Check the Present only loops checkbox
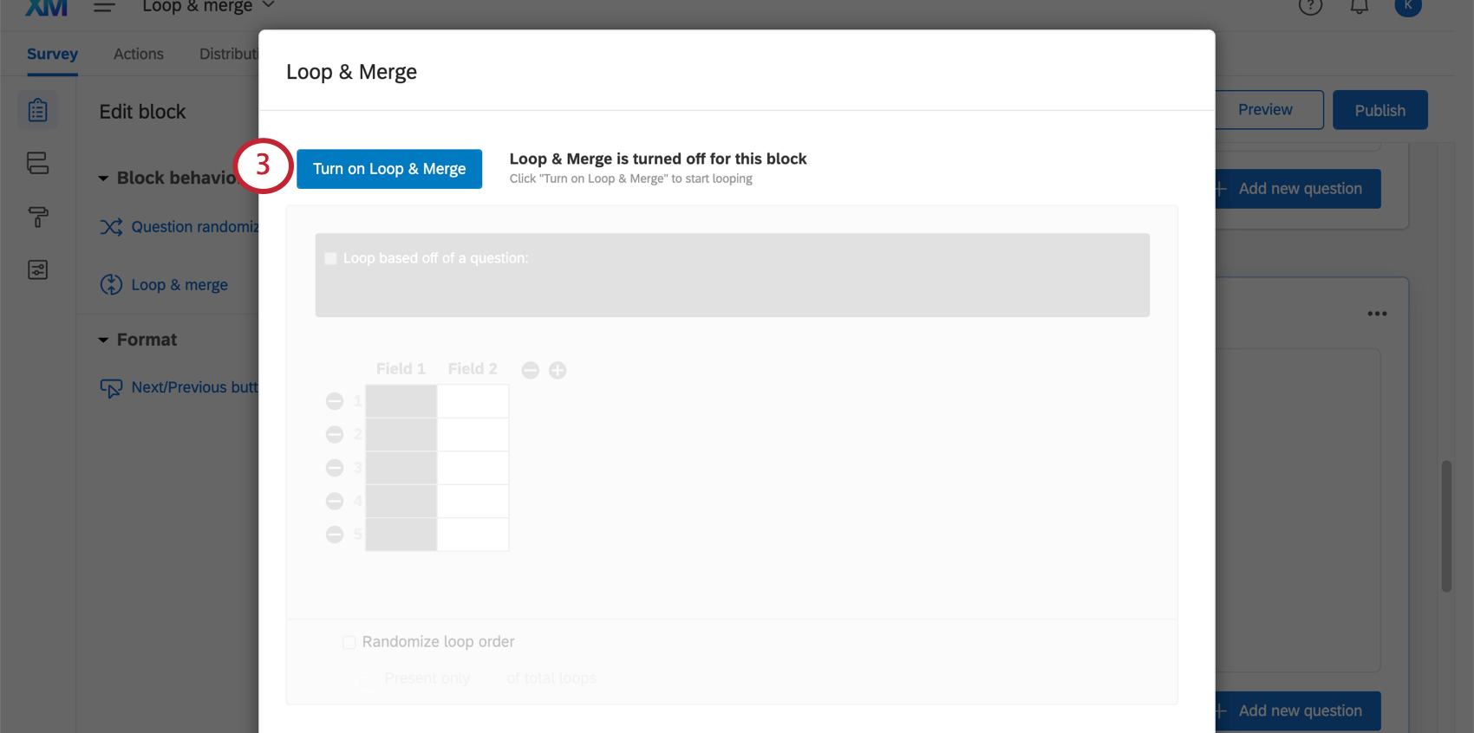The height and width of the screenshot is (733, 1474). 367,679
